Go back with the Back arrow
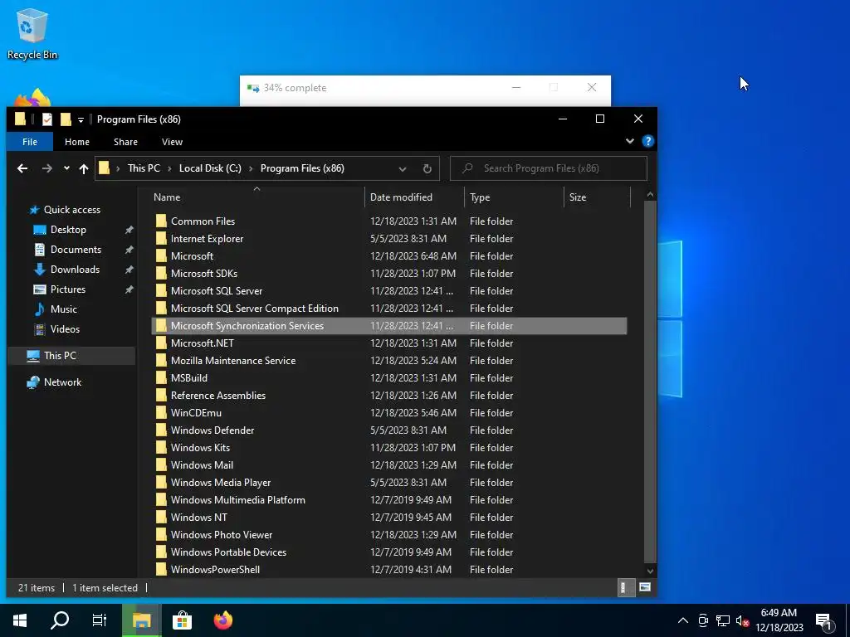Image resolution: width=850 pixels, height=637 pixels. [22, 168]
